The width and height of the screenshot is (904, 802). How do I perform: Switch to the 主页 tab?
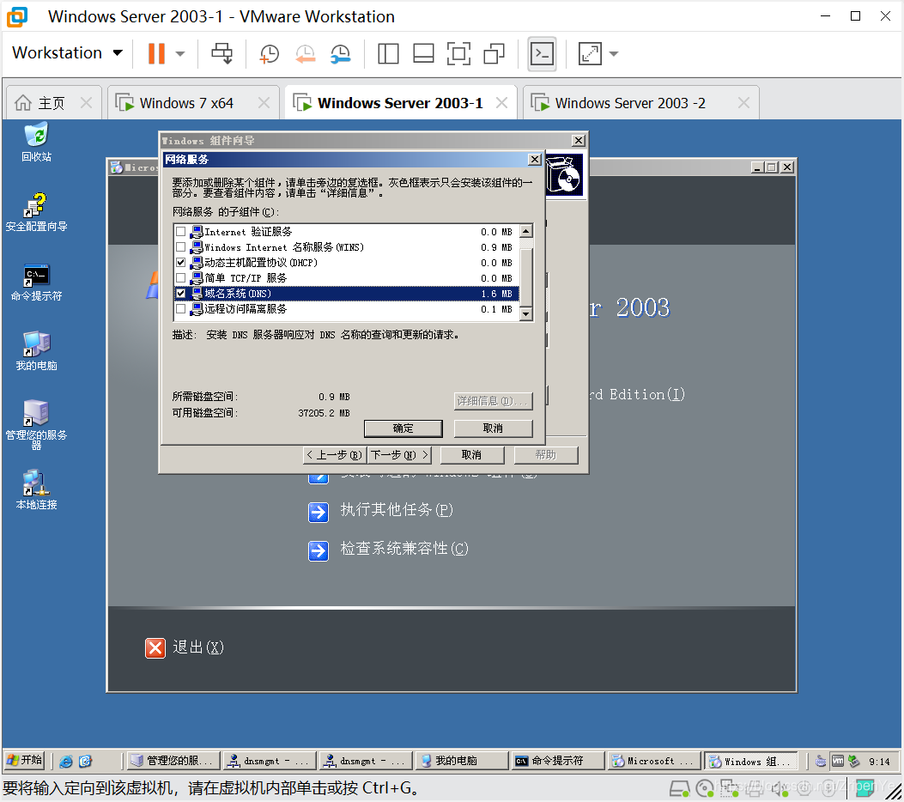52,103
